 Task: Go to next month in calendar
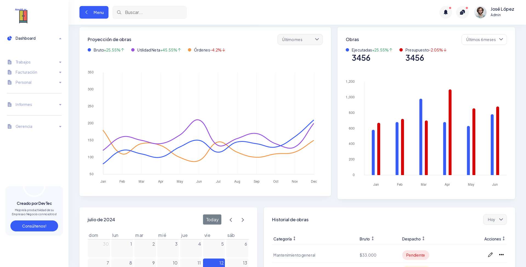pos(243,220)
